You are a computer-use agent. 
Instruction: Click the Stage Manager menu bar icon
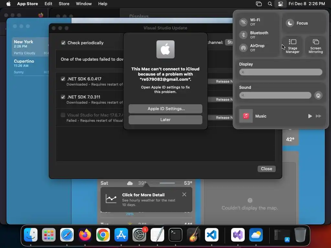point(259,4)
